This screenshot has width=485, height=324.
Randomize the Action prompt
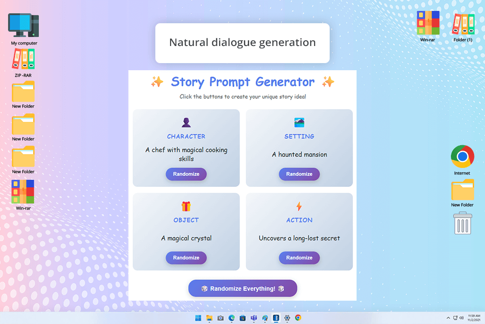point(299,258)
